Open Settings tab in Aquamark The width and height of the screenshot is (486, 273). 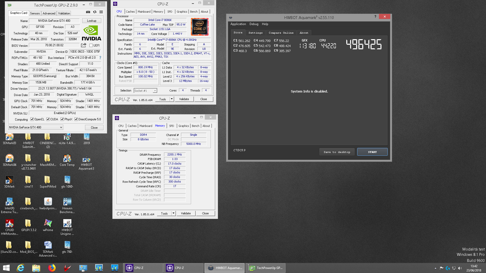[255, 33]
